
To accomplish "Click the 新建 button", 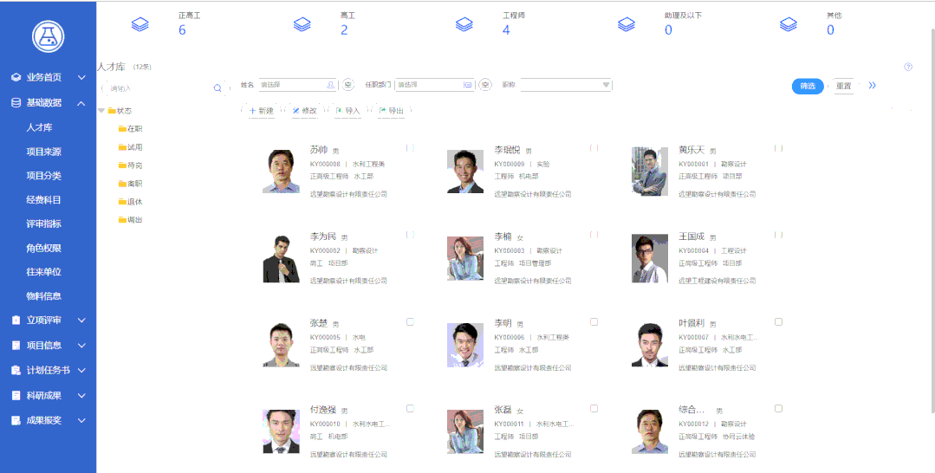I will (261, 111).
